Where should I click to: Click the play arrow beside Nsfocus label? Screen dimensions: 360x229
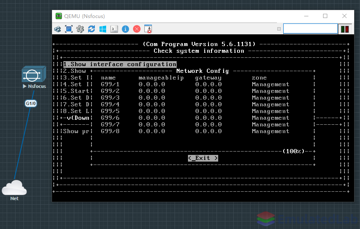click(x=25, y=86)
